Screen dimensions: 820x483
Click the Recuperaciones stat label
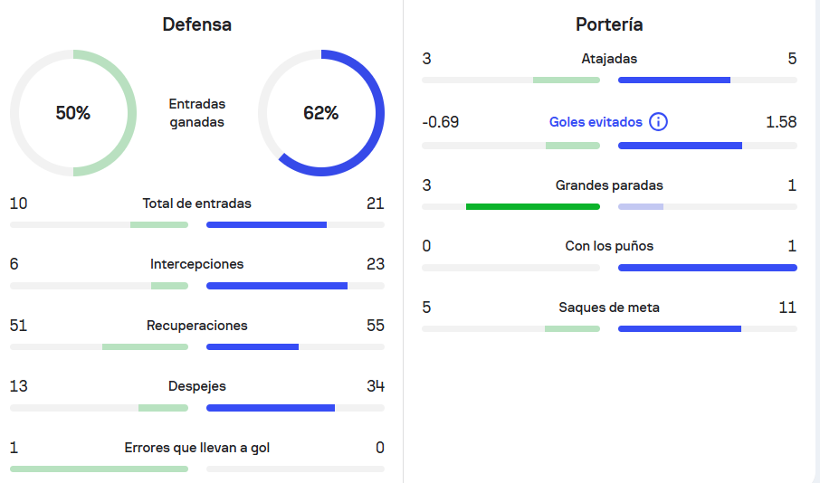pos(196,326)
